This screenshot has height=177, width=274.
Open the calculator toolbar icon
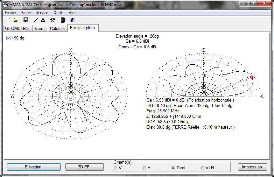pyautogui.click(x=63, y=20)
